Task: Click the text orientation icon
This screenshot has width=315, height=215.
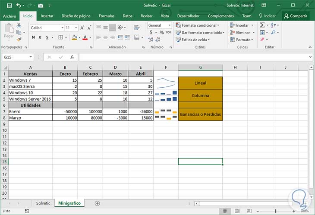Action: point(120,28)
